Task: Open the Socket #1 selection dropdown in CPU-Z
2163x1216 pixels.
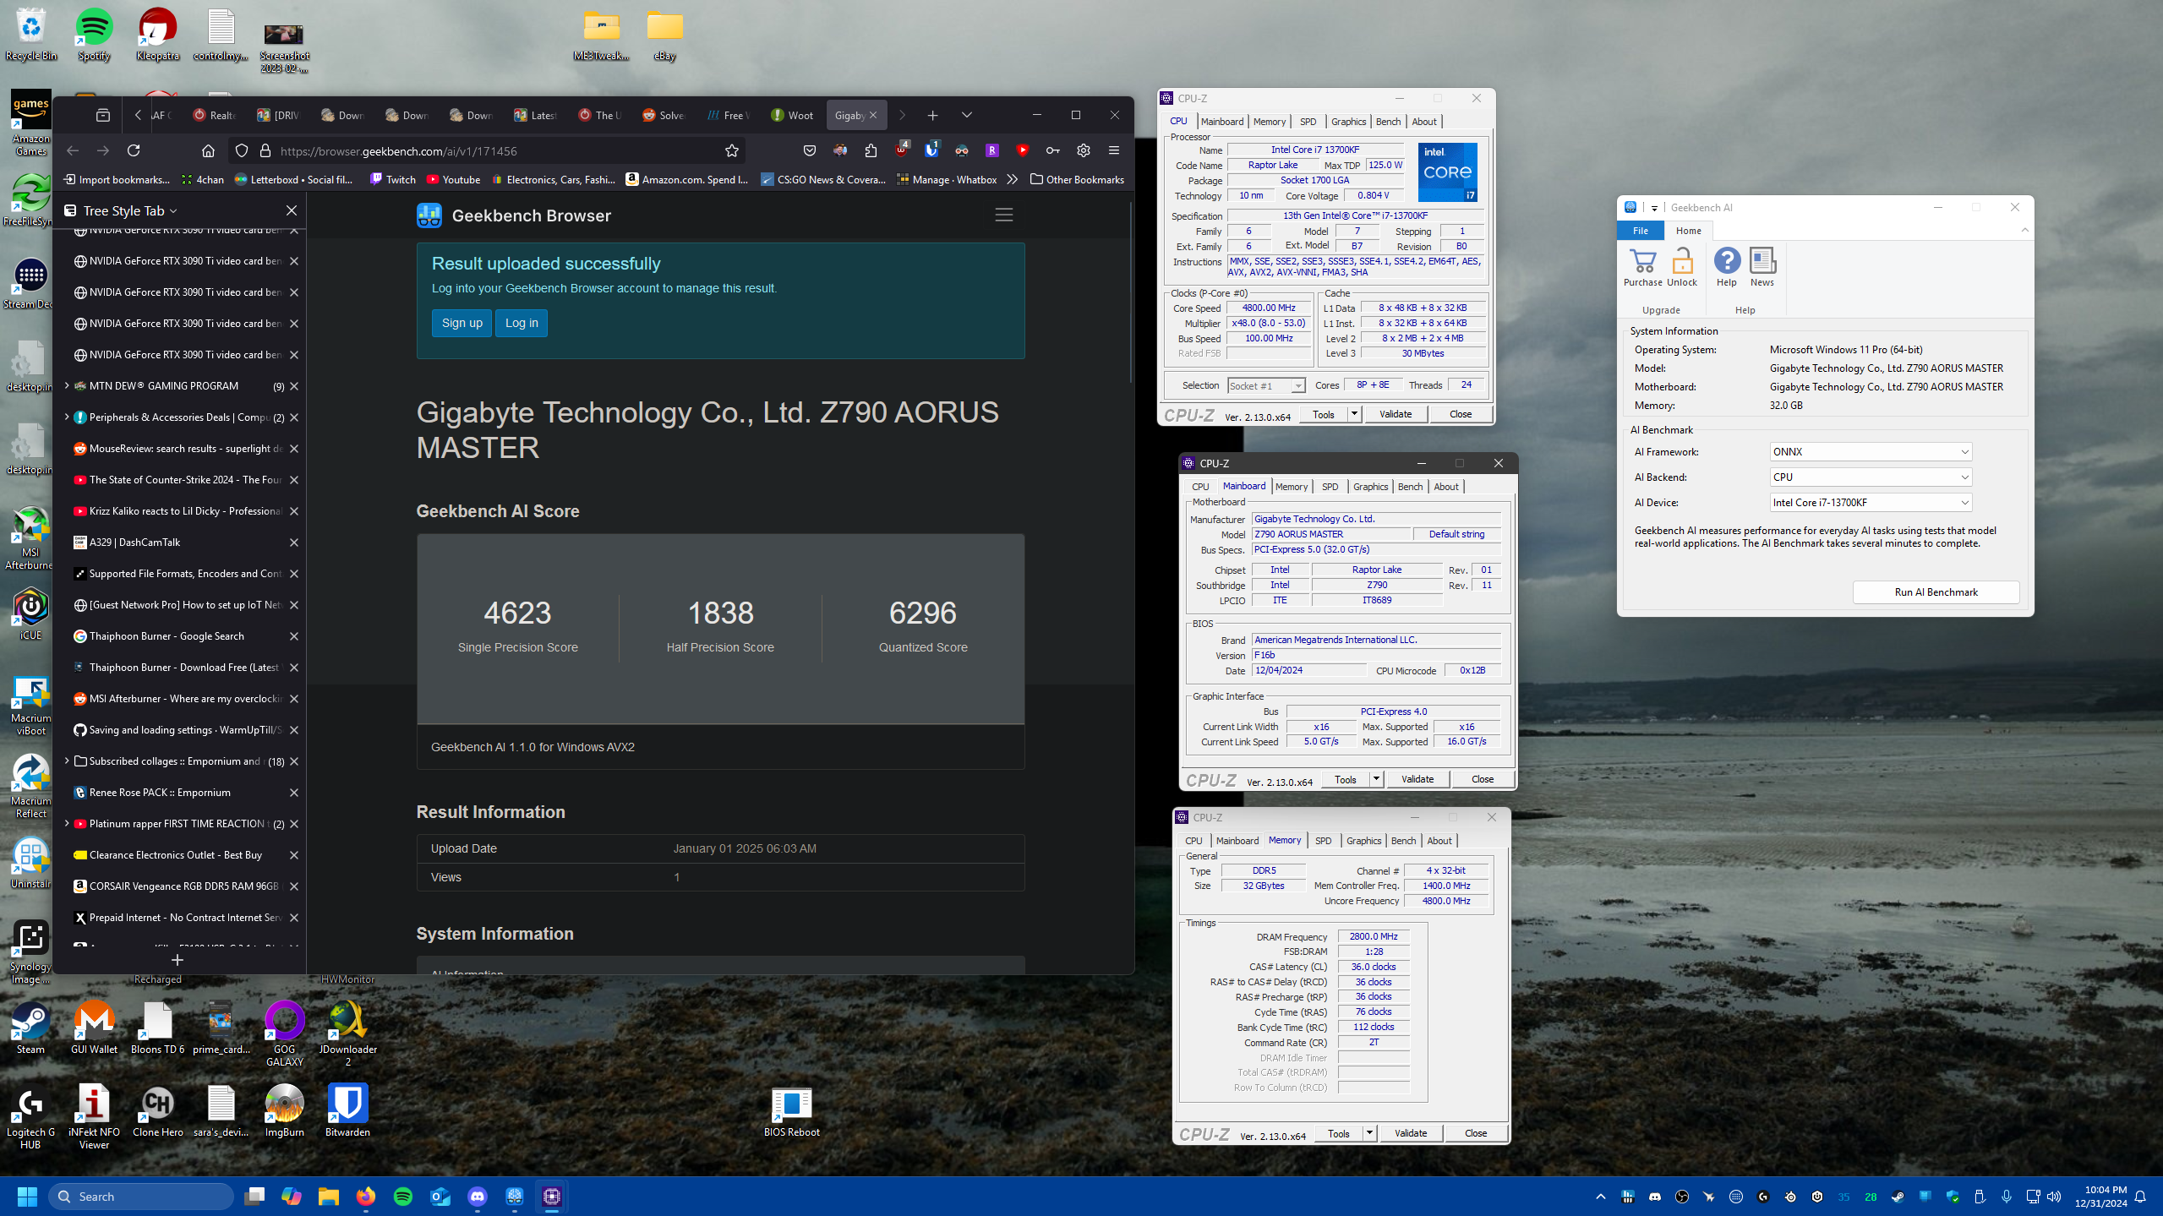Action: 1266,385
